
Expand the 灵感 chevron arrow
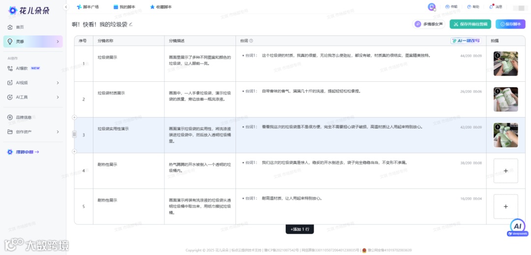click(x=58, y=41)
